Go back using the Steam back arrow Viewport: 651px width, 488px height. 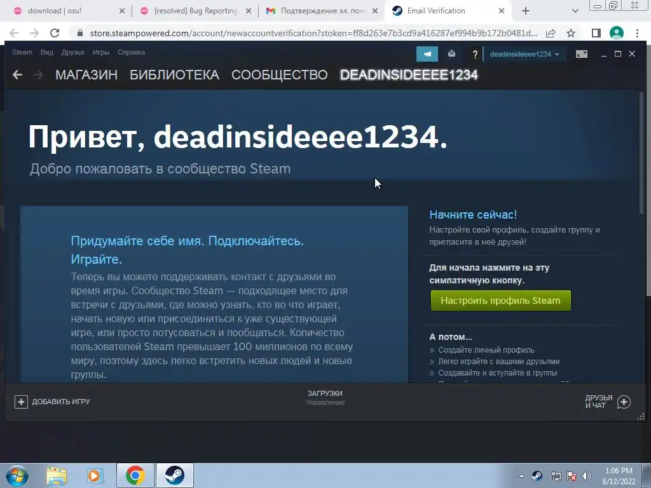[x=17, y=75]
